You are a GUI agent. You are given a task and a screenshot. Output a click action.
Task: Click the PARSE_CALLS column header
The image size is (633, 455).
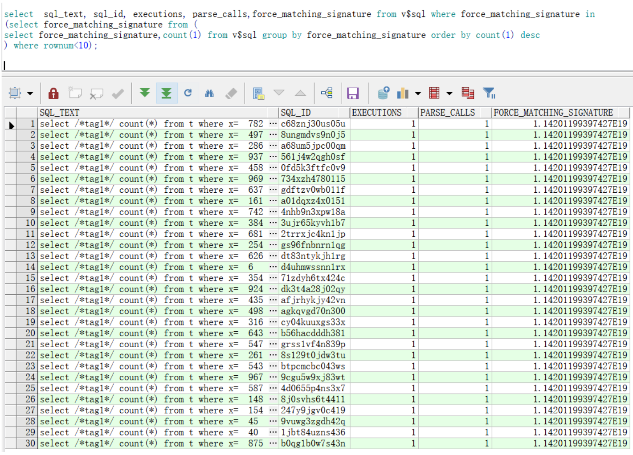point(455,113)
